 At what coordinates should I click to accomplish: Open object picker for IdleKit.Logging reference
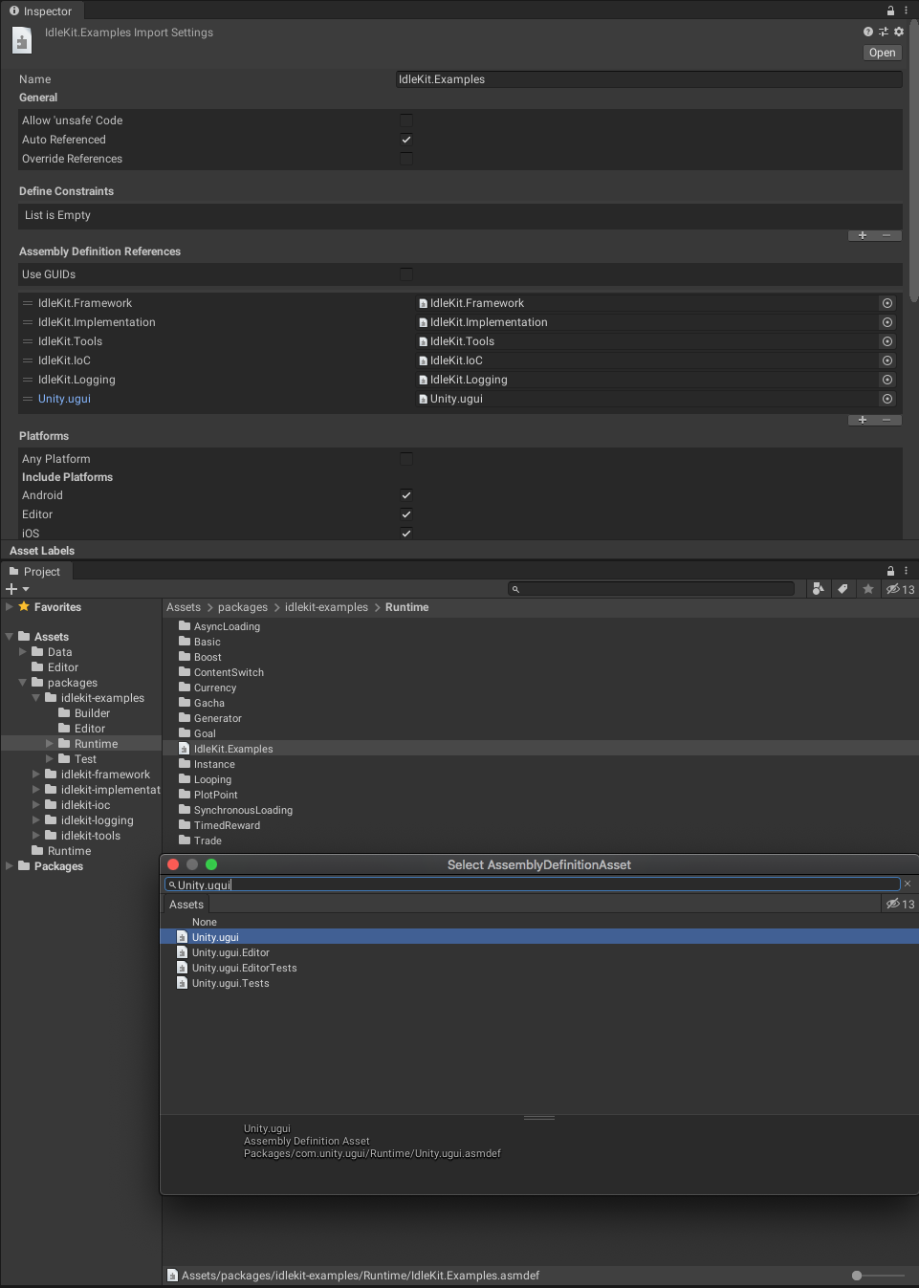[x=887, y=380]
